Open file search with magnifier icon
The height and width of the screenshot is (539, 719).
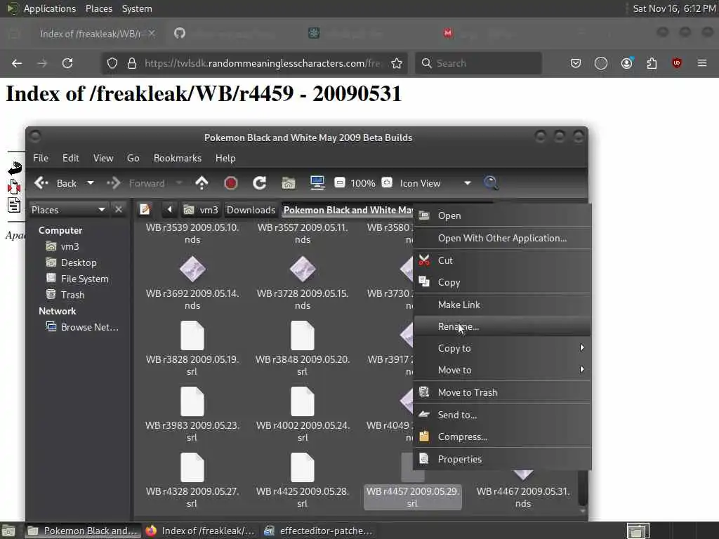point(491,183)
